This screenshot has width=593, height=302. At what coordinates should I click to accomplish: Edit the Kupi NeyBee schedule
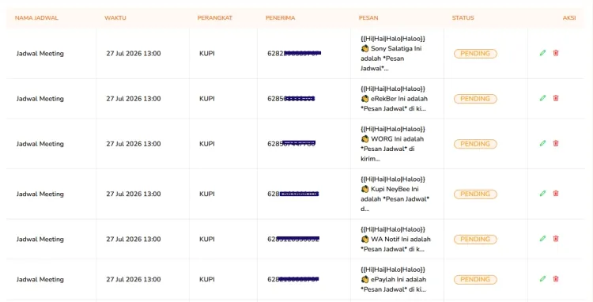[542, 193]
